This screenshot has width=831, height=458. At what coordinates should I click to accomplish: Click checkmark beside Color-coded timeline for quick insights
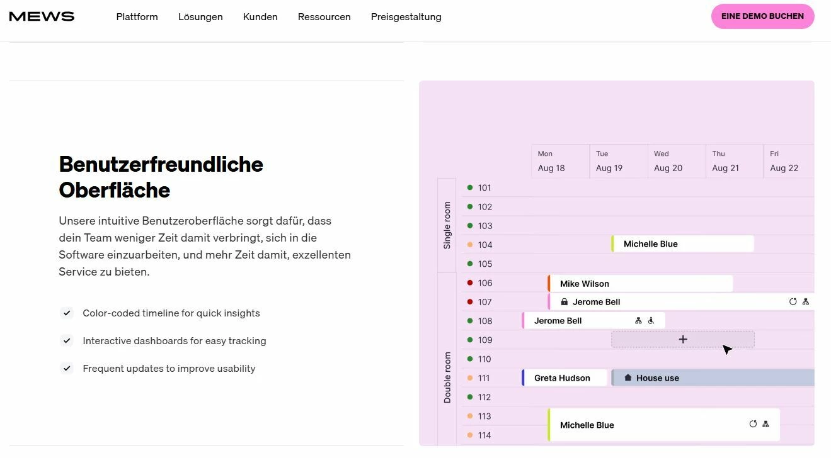pos(67,313)
